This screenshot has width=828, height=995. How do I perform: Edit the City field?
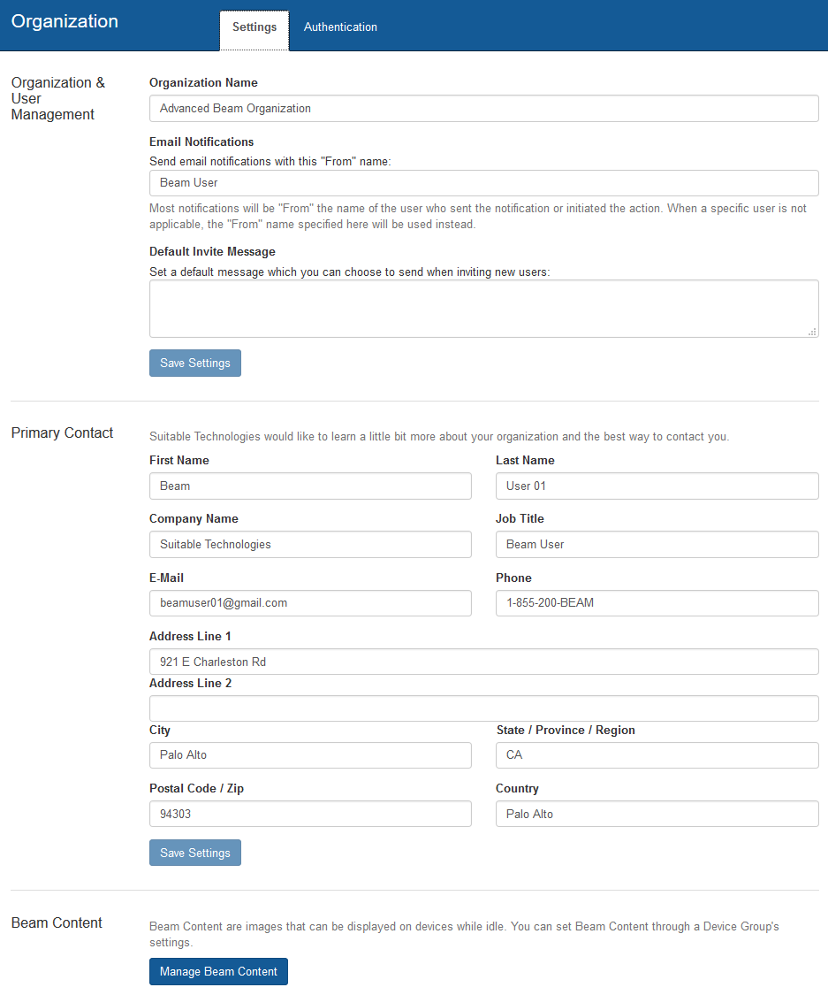click(310, 755)
